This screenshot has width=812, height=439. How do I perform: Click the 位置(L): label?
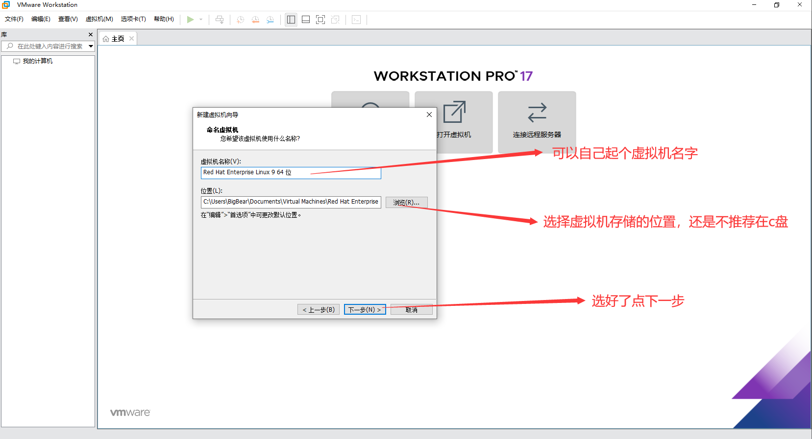[212, 191]
